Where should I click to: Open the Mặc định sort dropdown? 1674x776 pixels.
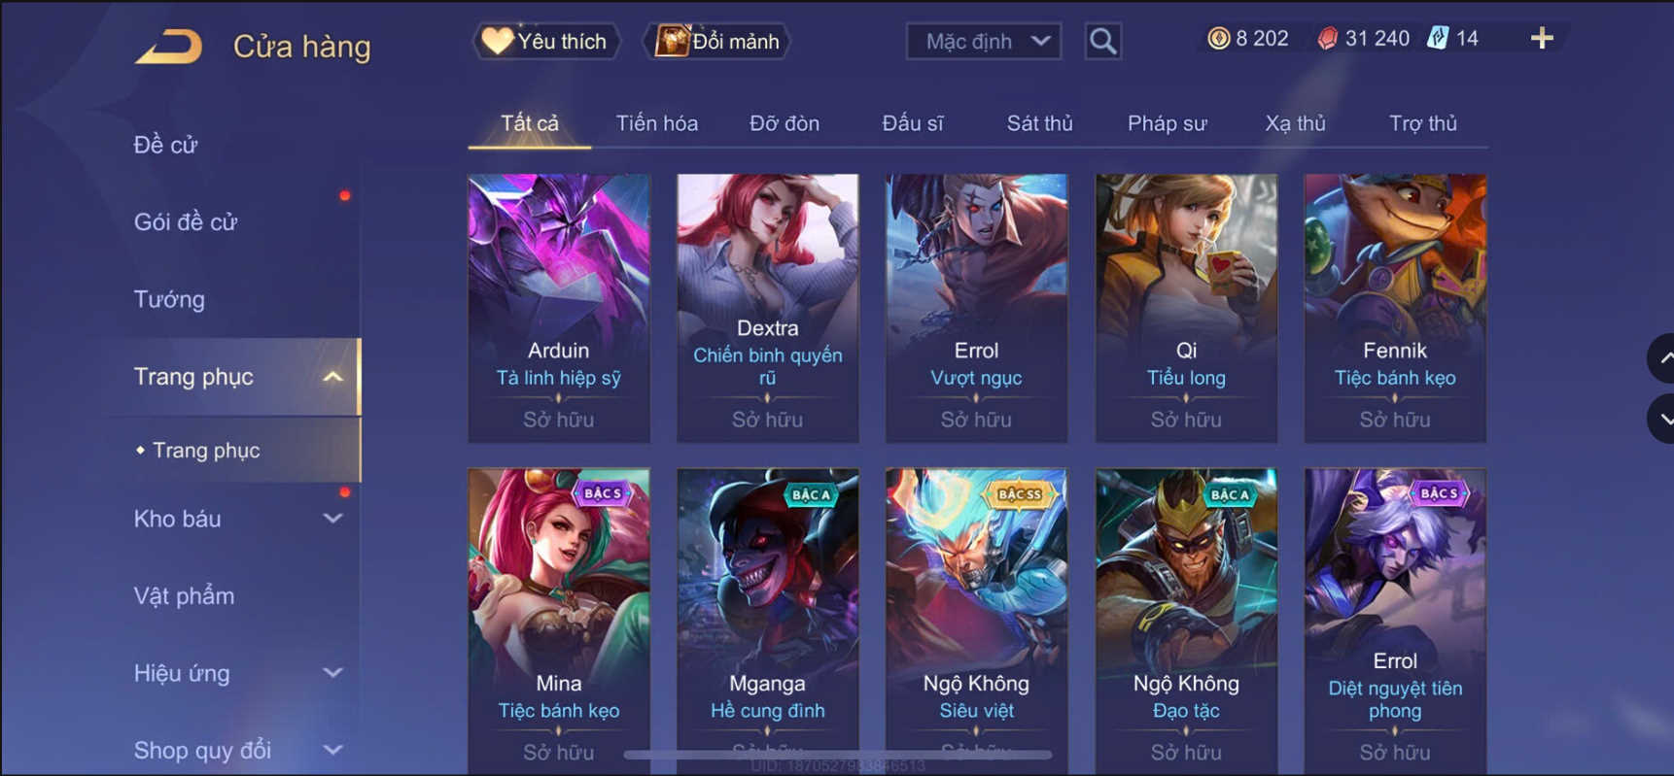pos(984,41)
